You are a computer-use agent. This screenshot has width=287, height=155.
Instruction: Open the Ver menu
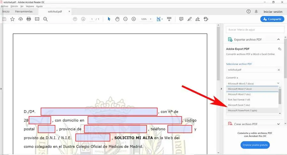coord(22,6)
